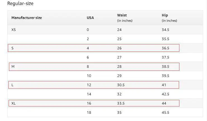Select the highlighted M size row label

click(13, 67)
